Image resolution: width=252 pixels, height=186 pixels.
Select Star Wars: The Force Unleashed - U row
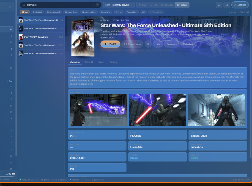click(41, 20)
